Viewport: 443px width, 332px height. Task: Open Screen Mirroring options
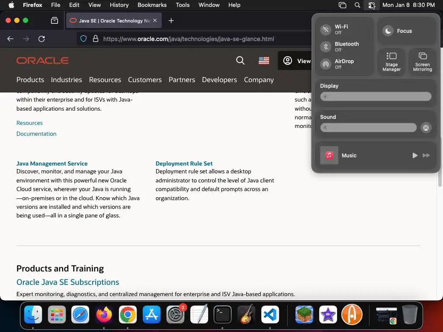422,62
